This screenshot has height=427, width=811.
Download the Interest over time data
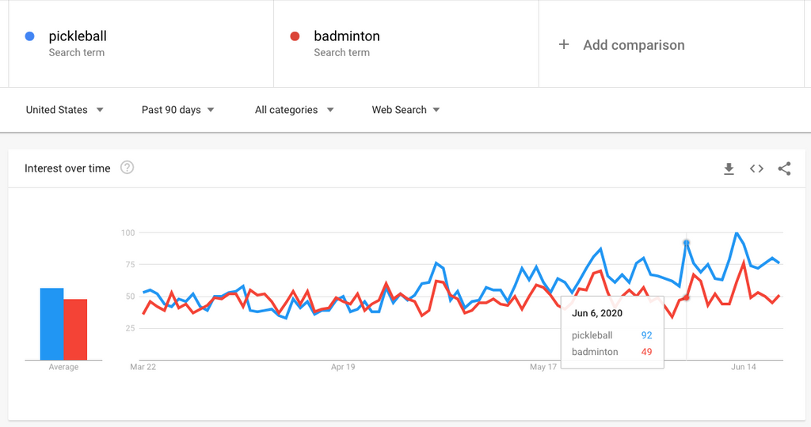[x=729, y=168]
